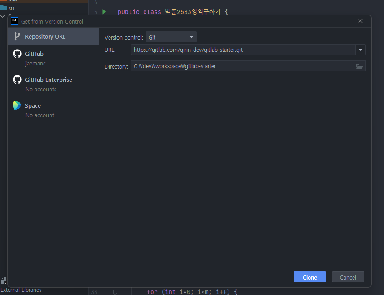The width and height of the screenshot is (384, 295).
Task: Click the fold marker at line 33
Action: coord(115,292)
